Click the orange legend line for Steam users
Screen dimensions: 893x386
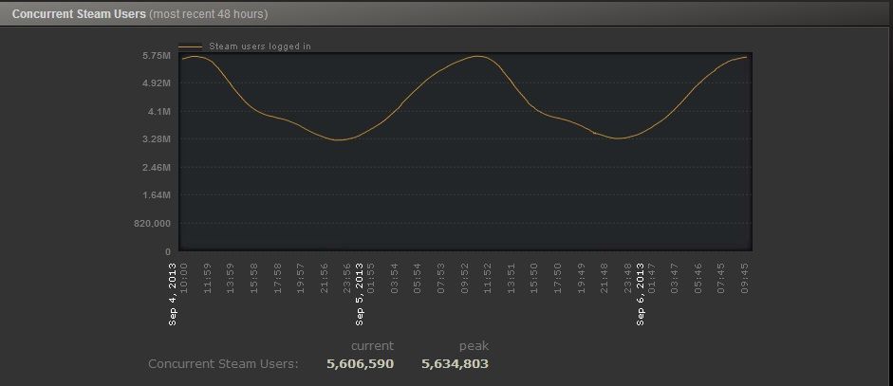coord(190,46)
